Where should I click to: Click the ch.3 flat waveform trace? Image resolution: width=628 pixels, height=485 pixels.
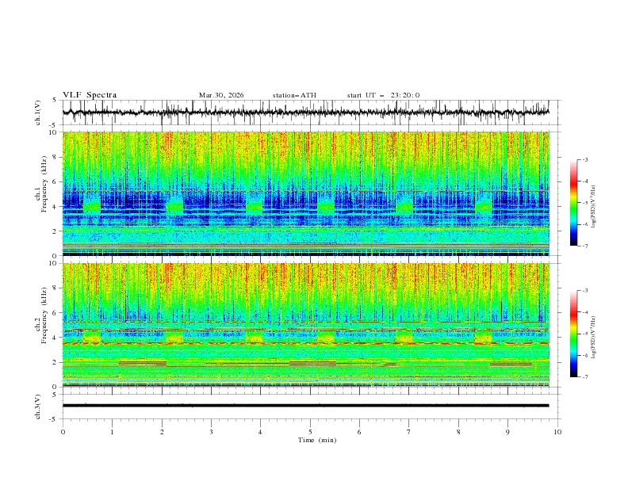point(305,406)
